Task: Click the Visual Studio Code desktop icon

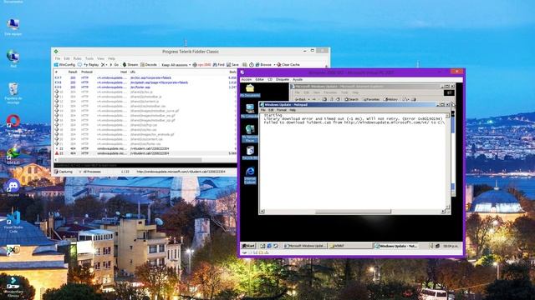Action: 13,222
